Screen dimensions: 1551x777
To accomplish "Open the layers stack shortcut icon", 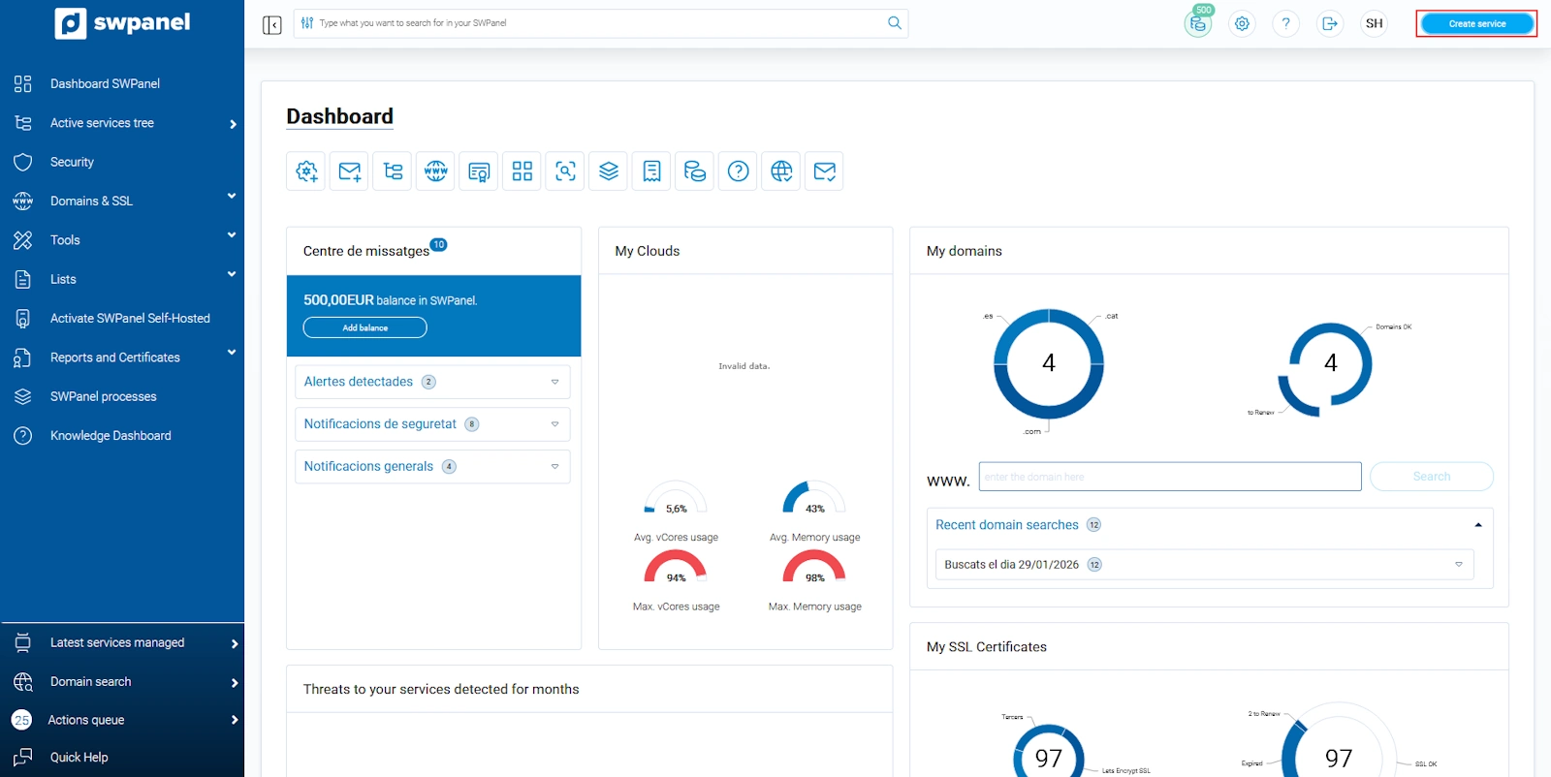I will coord(609,171).
